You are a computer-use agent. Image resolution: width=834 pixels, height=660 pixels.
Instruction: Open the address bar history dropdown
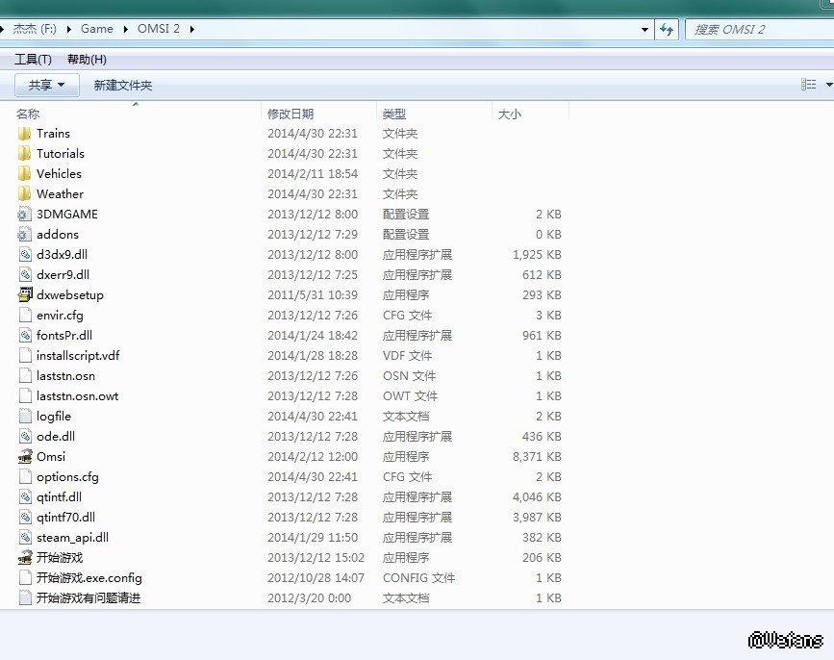(x=644, y=29)
